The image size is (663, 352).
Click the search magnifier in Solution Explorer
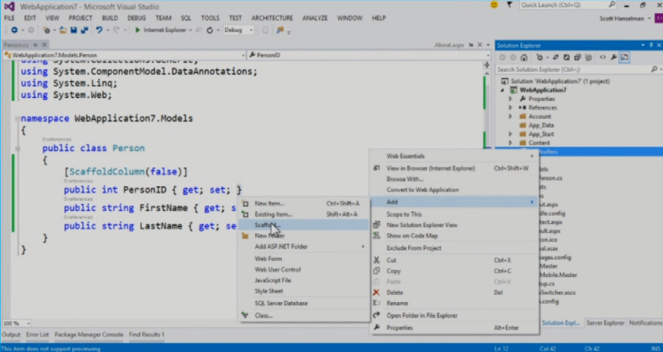tap(654, 69)
